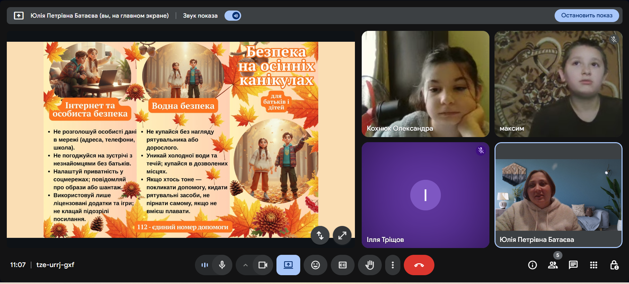629x284 pixels.
Task: Toggle the presentation audio switch
Action: (233, 16)
